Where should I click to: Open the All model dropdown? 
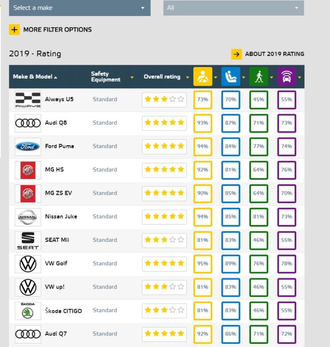234,8
